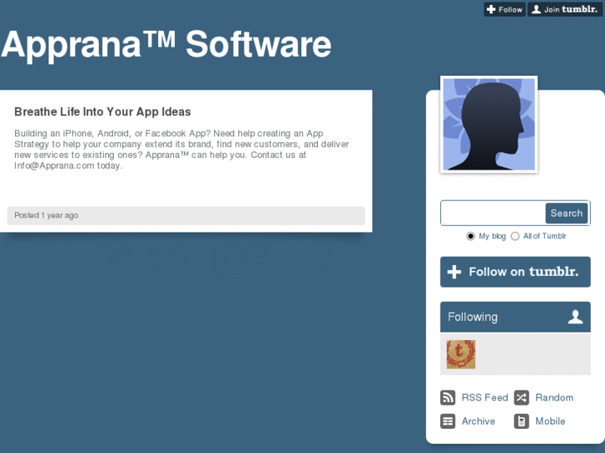
Task: Open the Mobile link
Action: point(550,421)
